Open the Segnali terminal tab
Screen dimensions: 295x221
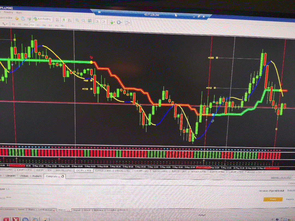[76, 210]
